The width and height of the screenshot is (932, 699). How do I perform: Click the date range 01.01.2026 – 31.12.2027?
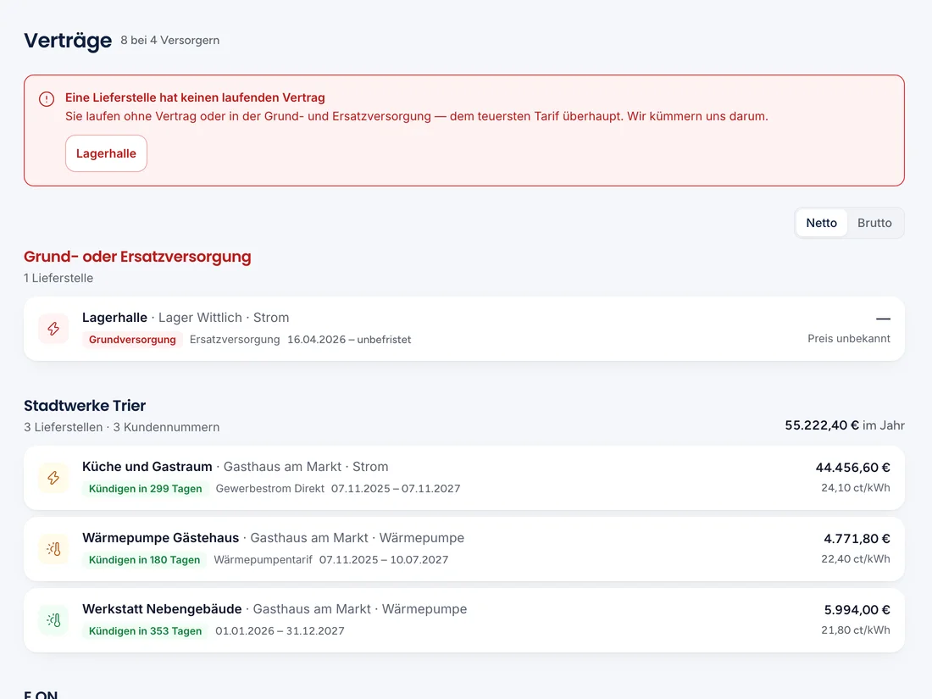coord(280,631)
